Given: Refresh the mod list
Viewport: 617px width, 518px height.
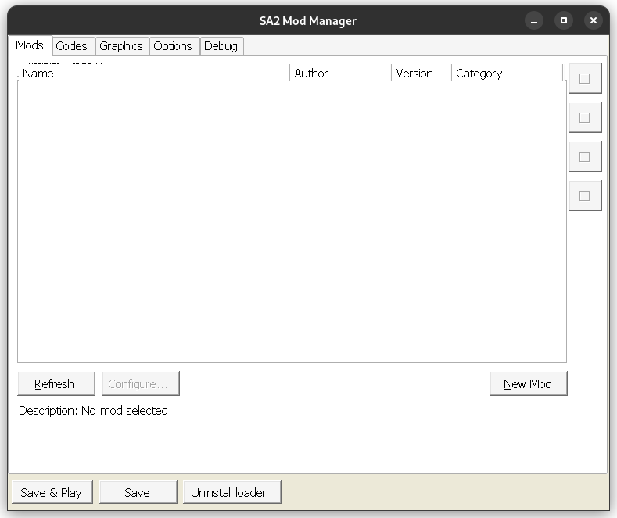Looking at the screenshot, I should click(x=56, y=383).
